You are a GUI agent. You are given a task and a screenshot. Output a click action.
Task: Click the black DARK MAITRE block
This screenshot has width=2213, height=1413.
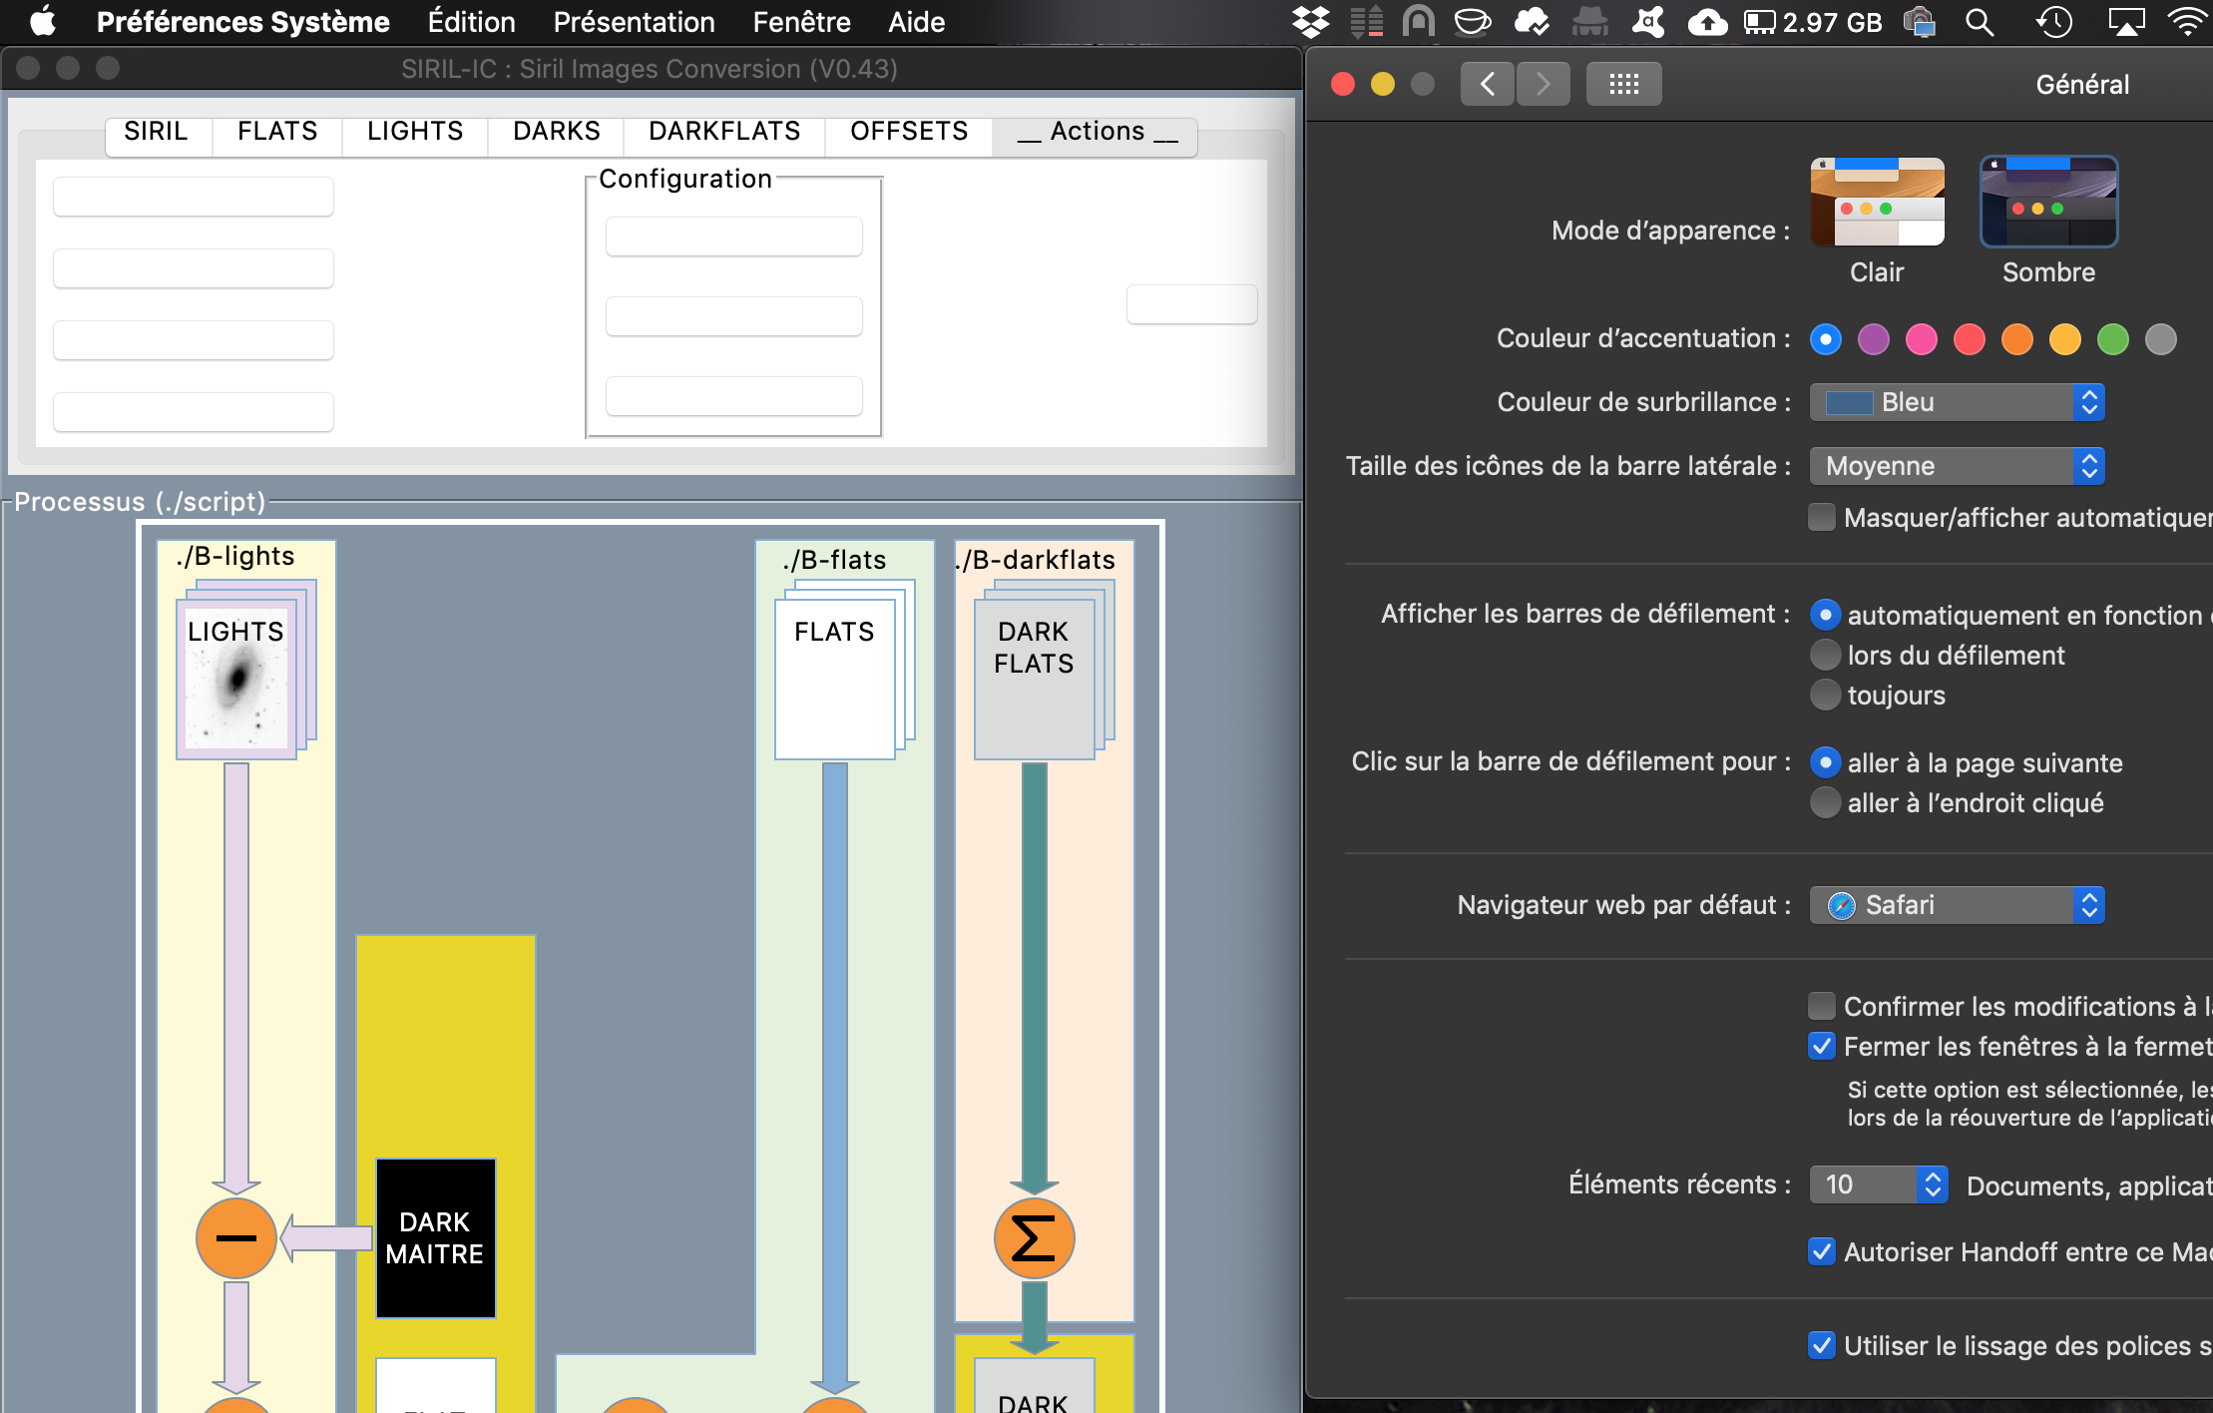click(435, 1238)
